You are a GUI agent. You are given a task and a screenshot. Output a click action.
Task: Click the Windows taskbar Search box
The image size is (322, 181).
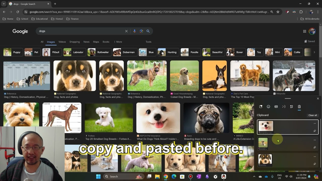click(x=124, y=176)
